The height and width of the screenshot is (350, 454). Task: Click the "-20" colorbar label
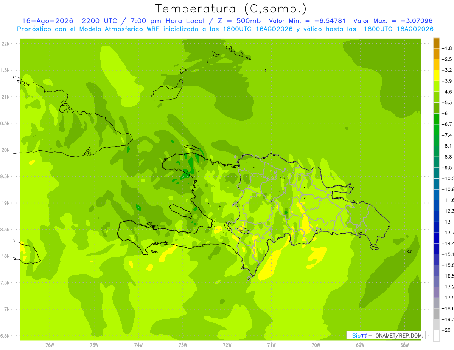coord(447,330)
